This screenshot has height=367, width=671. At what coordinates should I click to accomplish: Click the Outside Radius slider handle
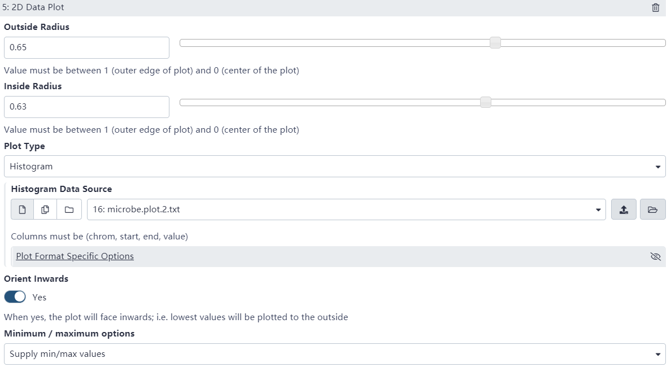(495, 43)
